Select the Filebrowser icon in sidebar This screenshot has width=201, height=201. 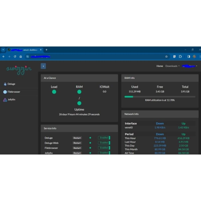click(5, 92)
